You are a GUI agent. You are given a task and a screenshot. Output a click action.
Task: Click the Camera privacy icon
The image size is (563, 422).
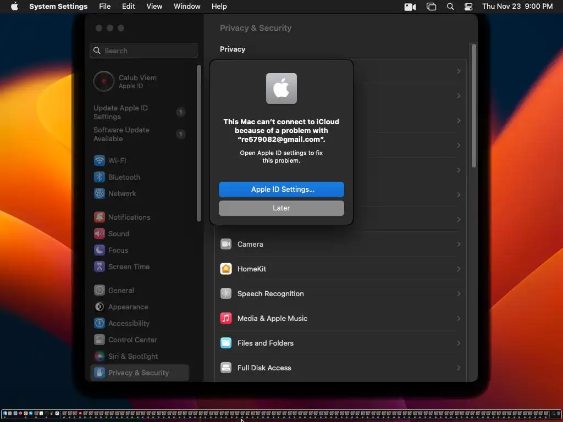[x=226, y=244]
